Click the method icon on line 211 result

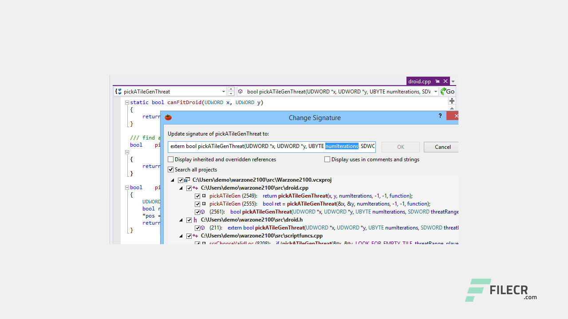pos(203,228)
